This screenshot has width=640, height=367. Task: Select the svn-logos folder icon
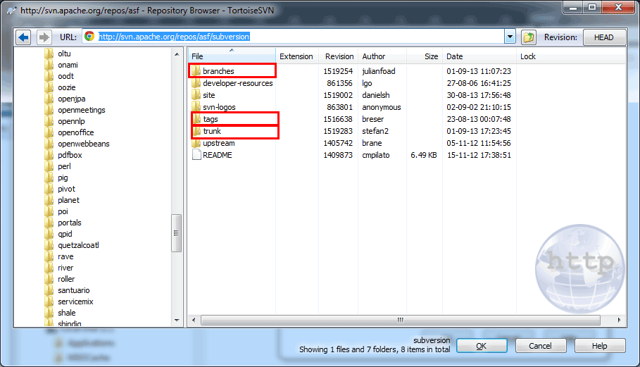click(196, 107)
